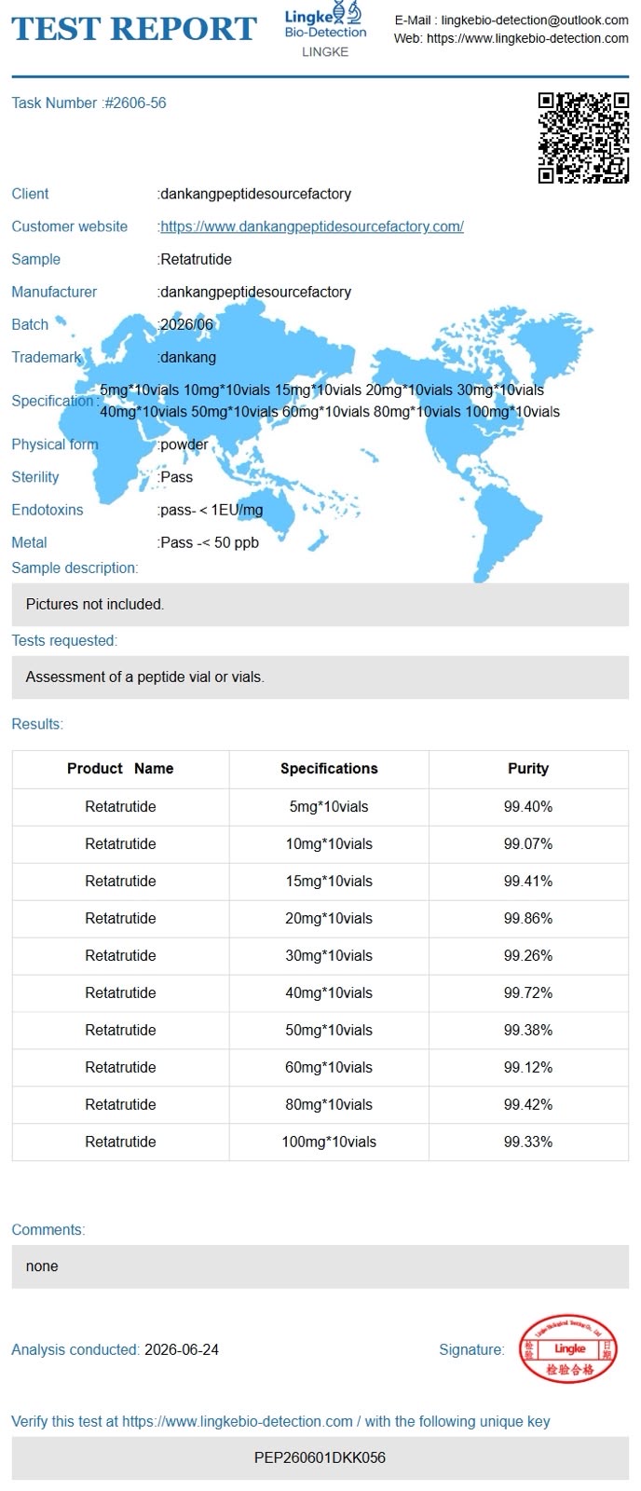Open the dankangpeptidesourcefactory customer website link

(x=311, y=226)
